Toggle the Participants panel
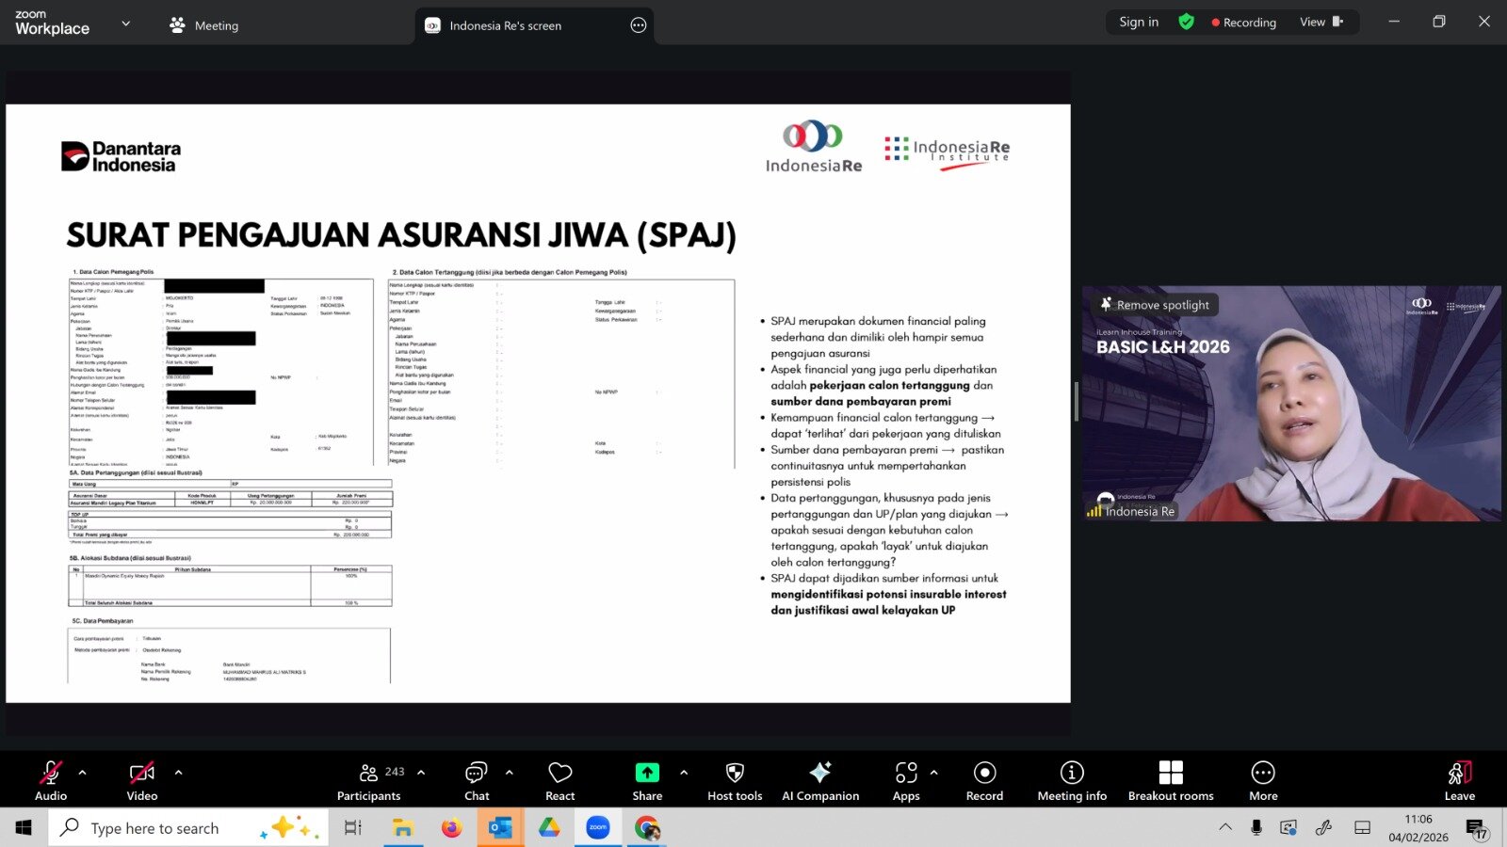Image resolution: width=1507 pixels, height=847 pixels. (369, 780)
